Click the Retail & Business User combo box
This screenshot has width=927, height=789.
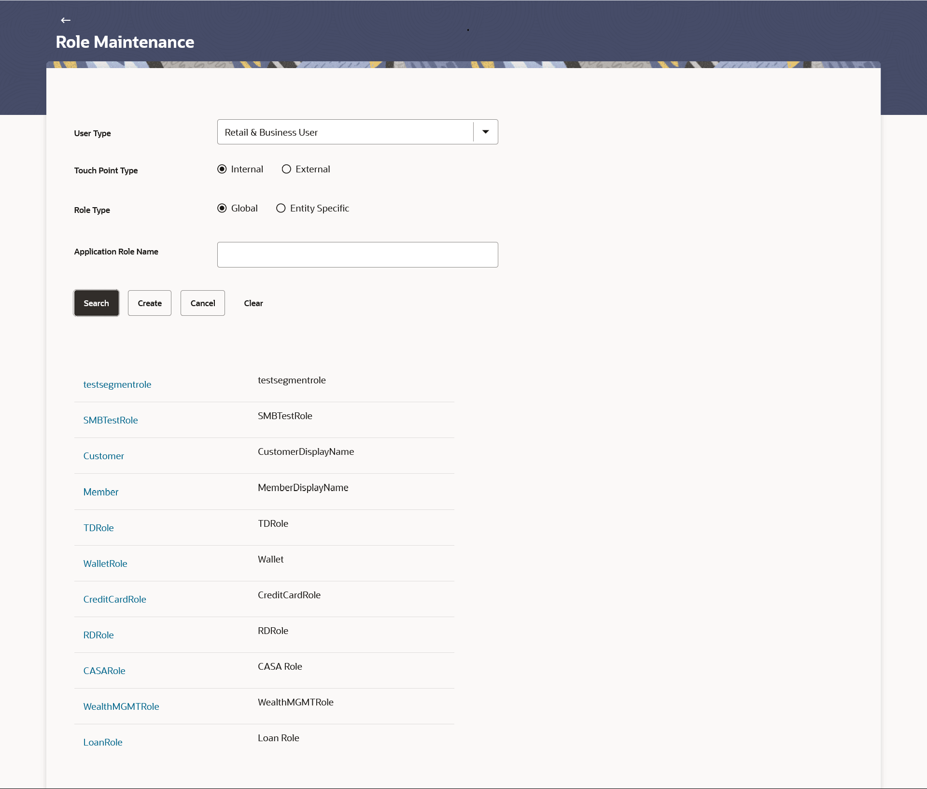(x=345, y=132)
